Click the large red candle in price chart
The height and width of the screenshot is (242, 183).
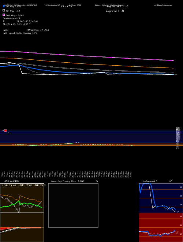coord(5,131)
